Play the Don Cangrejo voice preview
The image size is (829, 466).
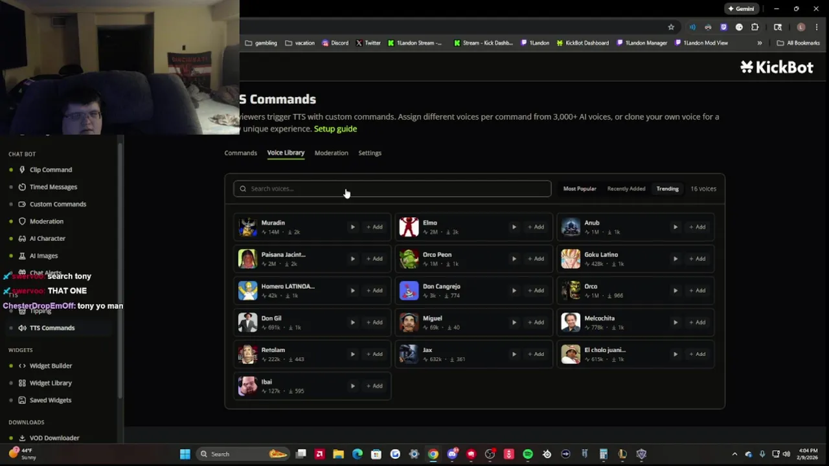tap(514, 291)
